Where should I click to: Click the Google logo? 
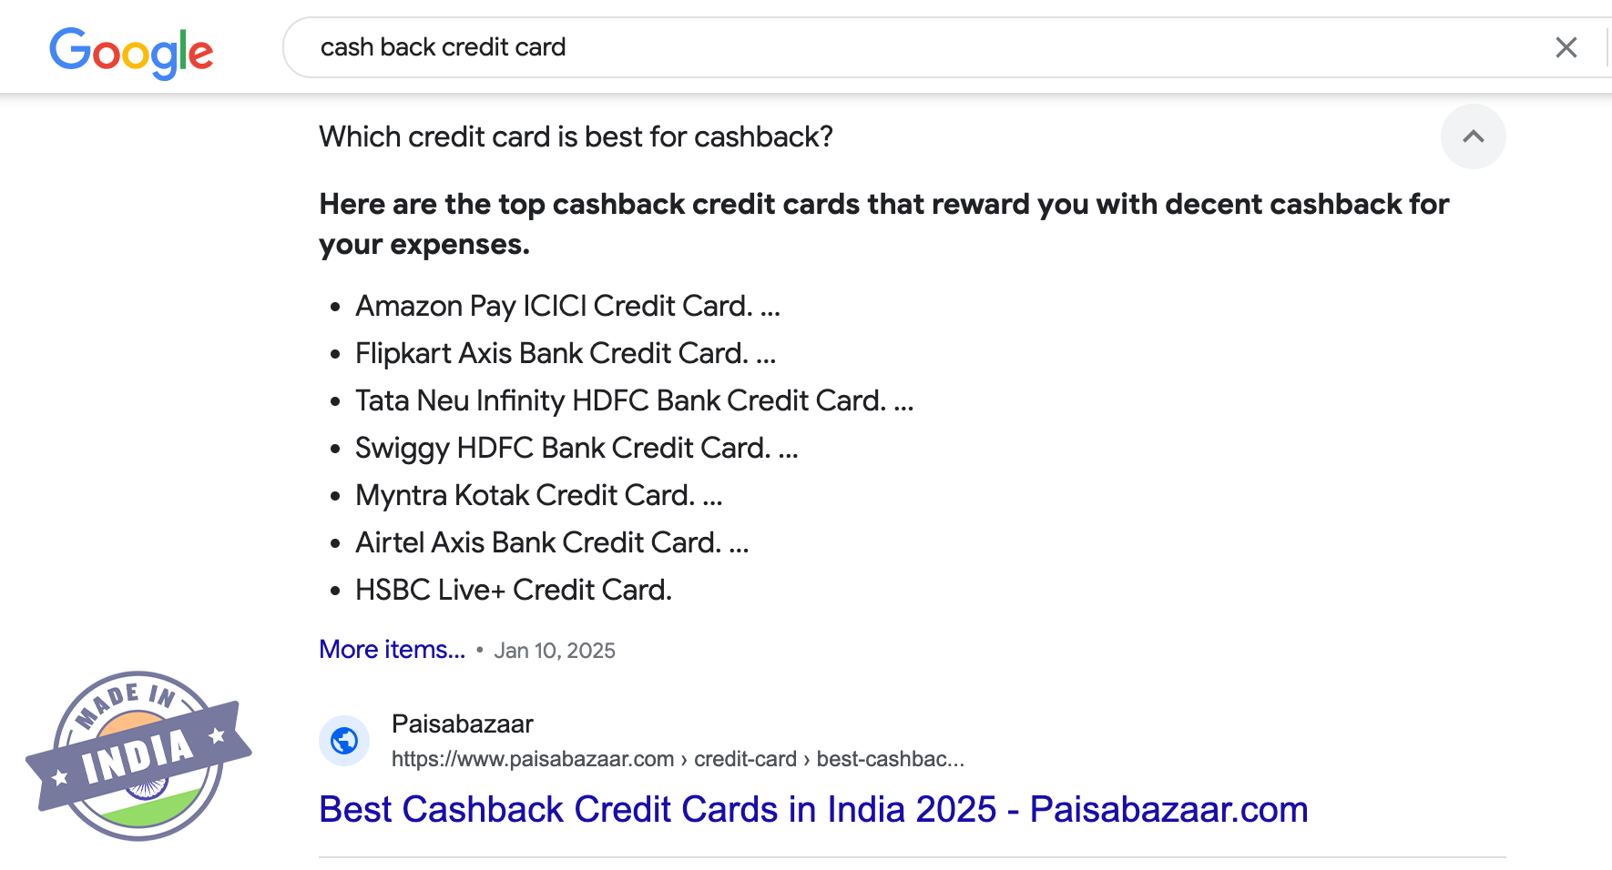click(131, 51)
